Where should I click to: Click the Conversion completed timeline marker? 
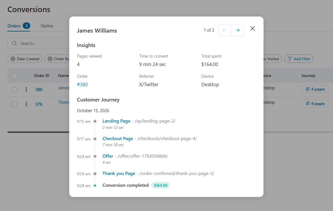[x=95, y=186]
